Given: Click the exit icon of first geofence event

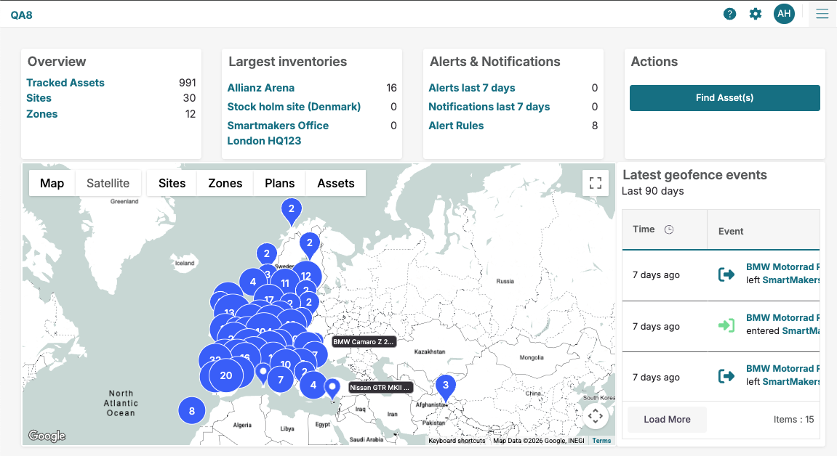Looking at the screenshot, I should coord(726,274).
